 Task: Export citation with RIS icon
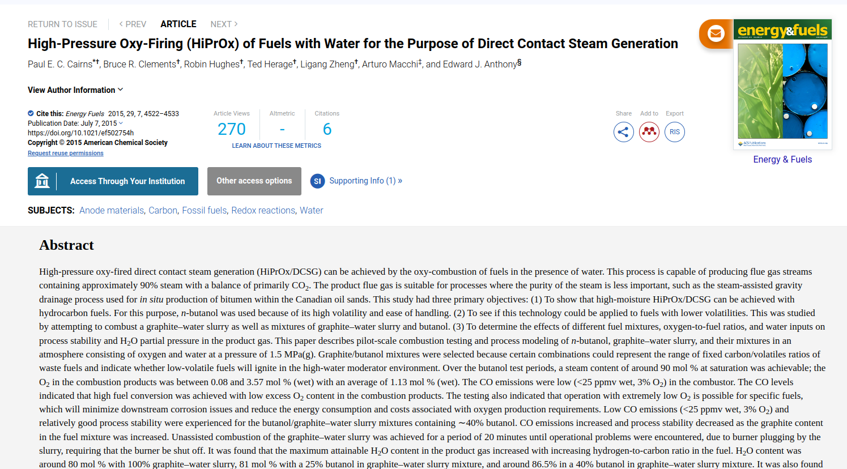tap(675, 132)
